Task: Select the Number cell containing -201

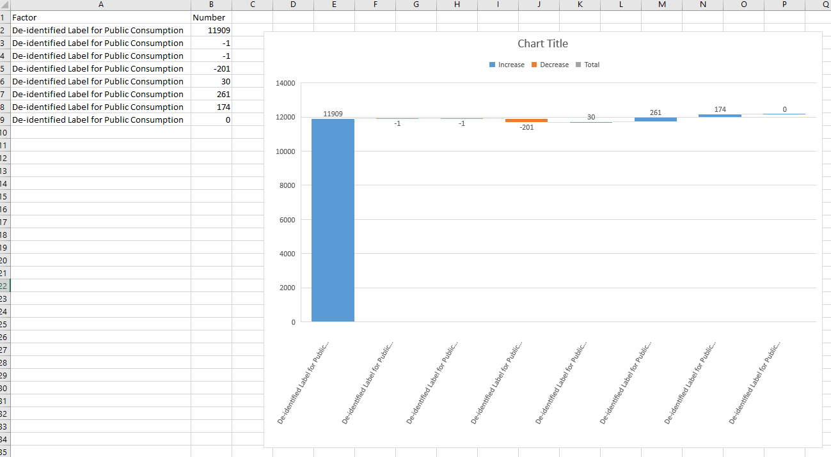Action: coord(211,68)
